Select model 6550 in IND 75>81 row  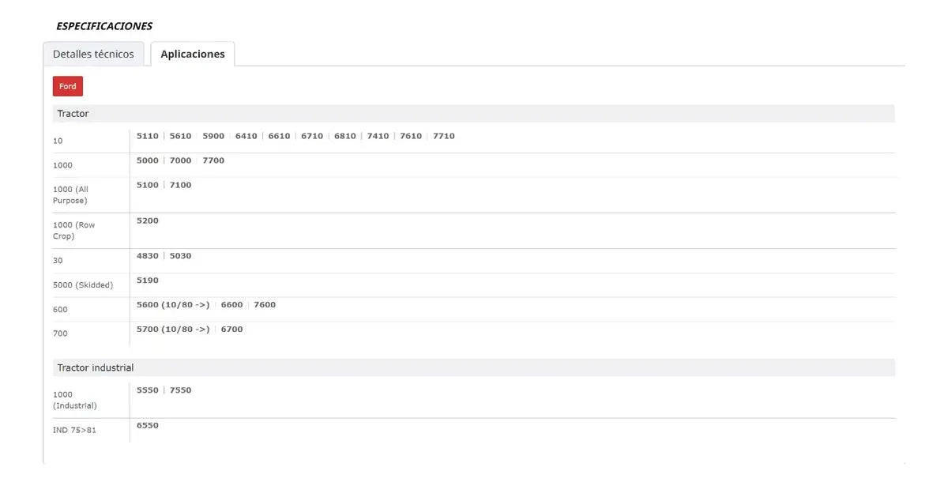(x=148, y=426)
